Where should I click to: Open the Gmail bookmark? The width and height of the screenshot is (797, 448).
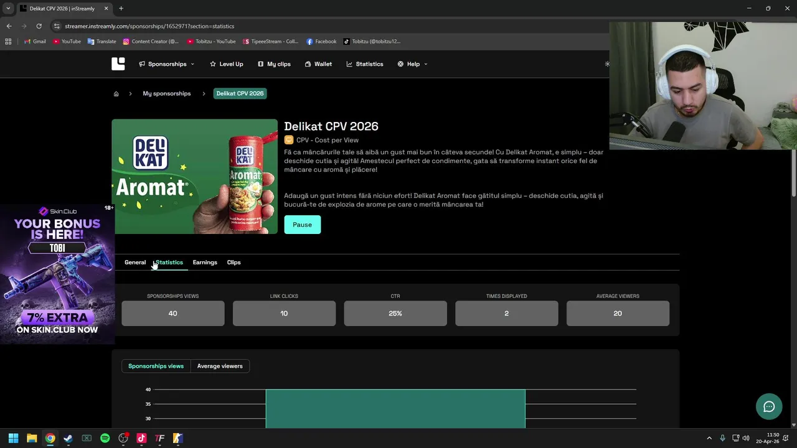click(35, 42)
